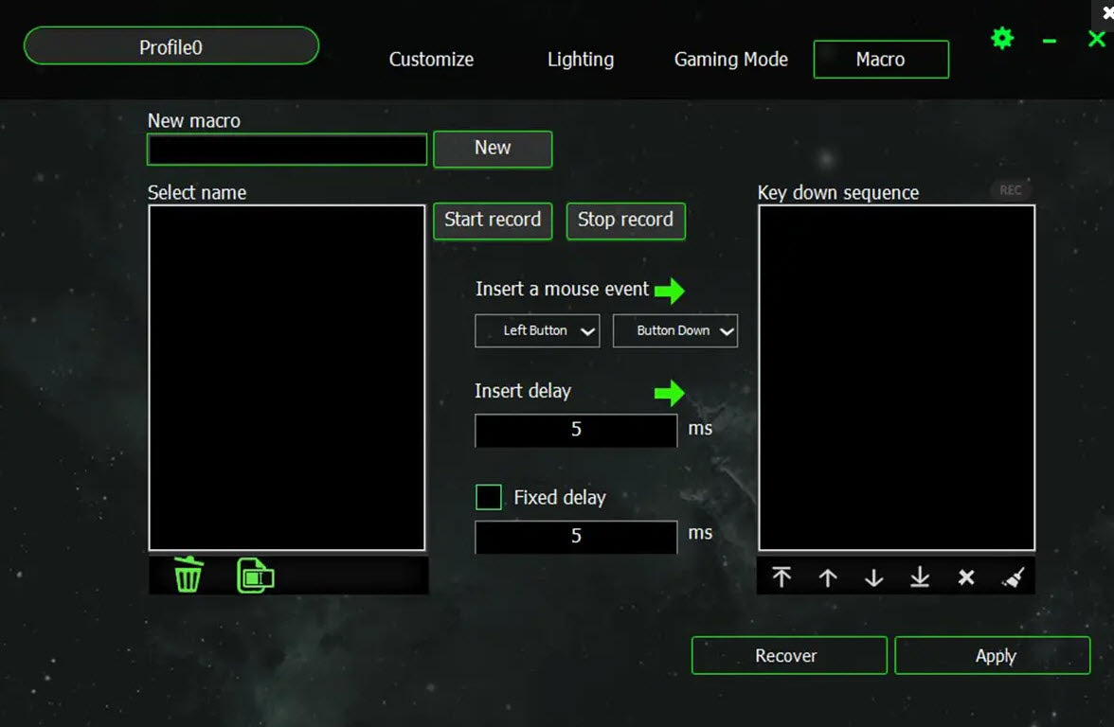Move selected key up one step
Viewport: 1114px width, 727px height.
828,577
